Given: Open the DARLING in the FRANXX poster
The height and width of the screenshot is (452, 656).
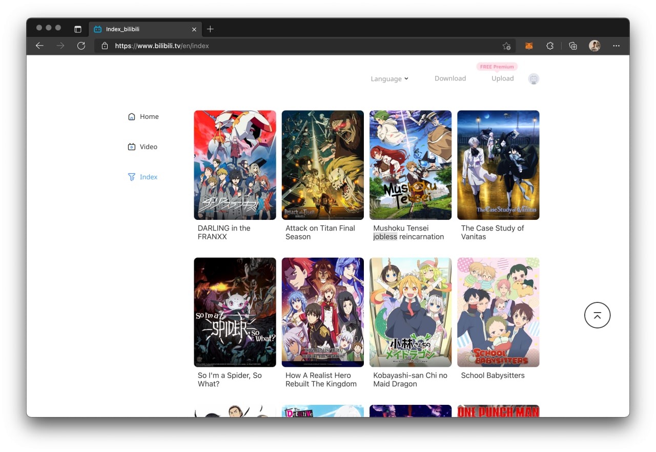Looking at the screenshot, I should pos(235,165).
